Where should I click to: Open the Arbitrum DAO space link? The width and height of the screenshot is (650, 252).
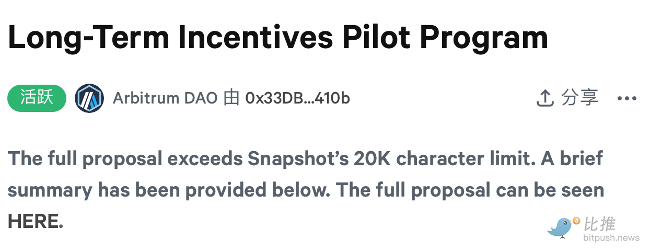pos(165,98)
